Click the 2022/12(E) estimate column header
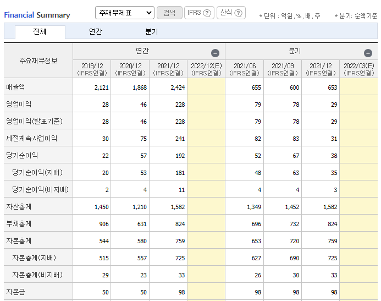This screenshot has height=301, width=381. coord(206,69)
